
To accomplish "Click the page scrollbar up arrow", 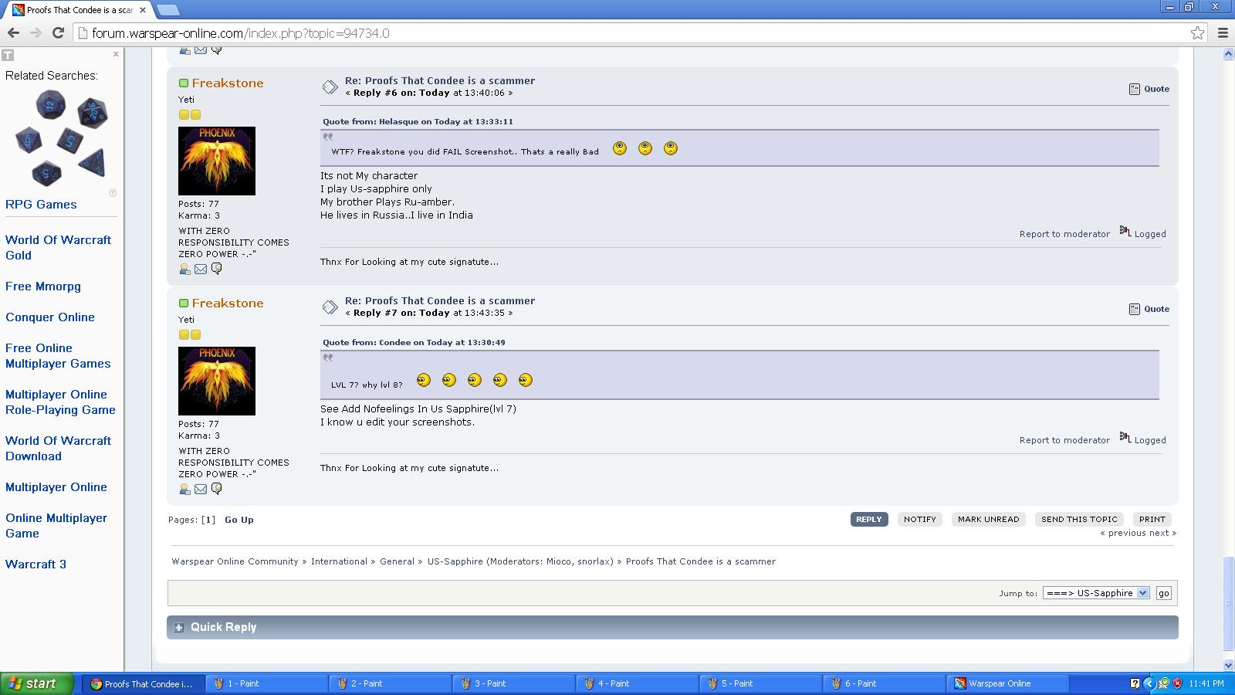I will coord(1229,54).
